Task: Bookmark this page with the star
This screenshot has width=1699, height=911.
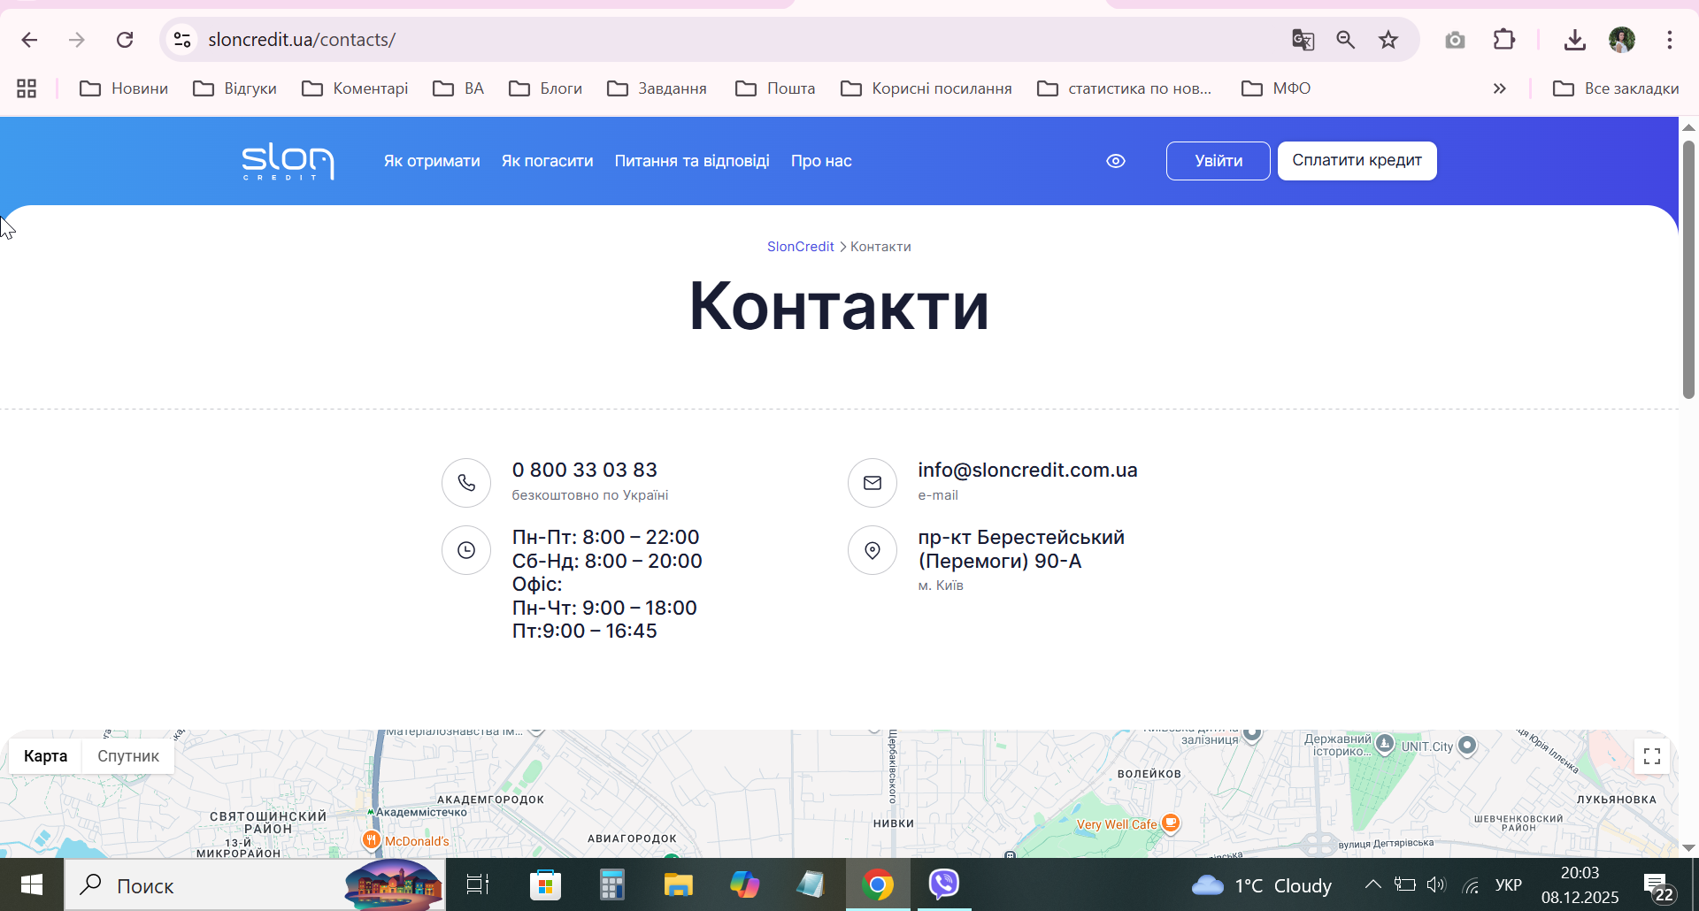Action: coord(1388,40)
